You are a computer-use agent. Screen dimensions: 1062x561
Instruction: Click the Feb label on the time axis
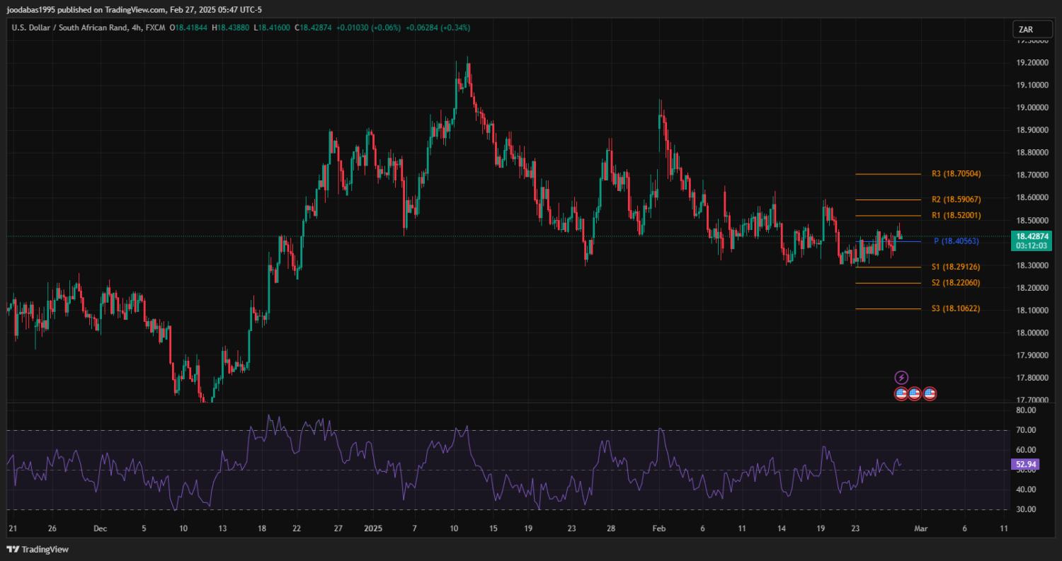pyautogui.click(x=659, y=528)
